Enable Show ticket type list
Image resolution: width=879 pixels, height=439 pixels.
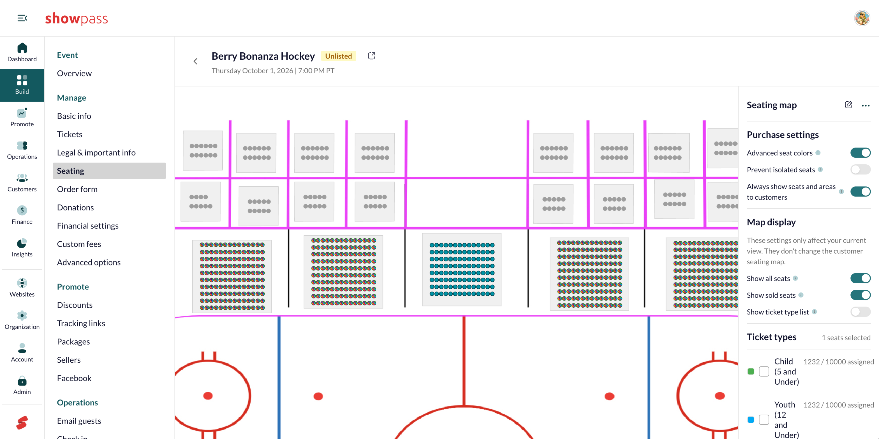860,312
